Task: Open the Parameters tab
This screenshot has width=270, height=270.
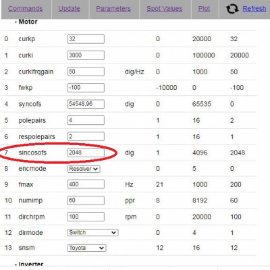Action: point(113,9)
